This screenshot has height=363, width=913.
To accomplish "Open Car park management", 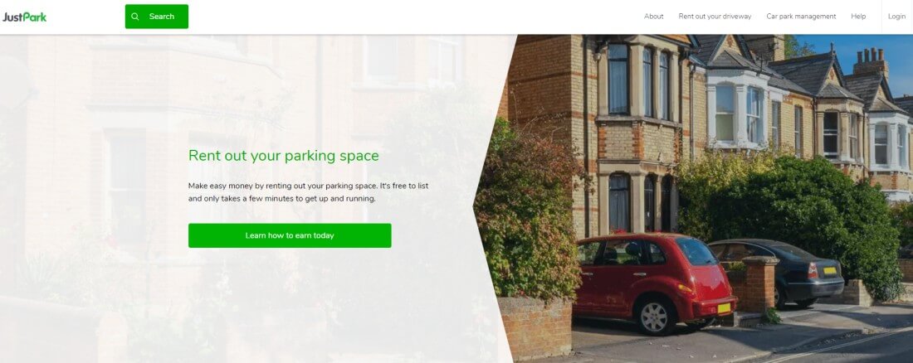I will [x=801, y=17].
